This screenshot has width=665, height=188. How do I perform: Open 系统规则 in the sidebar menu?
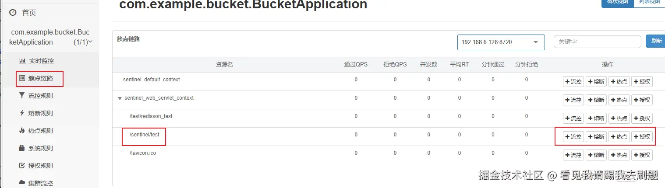pyautogui.click(x=40, y=148)
